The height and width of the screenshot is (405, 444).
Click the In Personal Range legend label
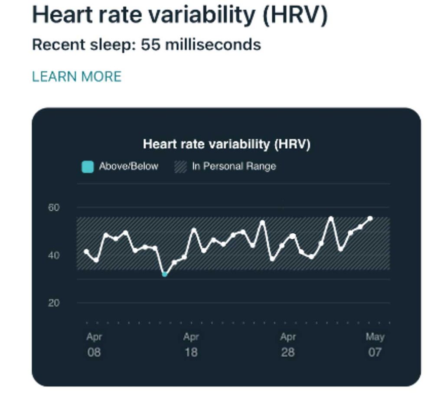[234, 167]
